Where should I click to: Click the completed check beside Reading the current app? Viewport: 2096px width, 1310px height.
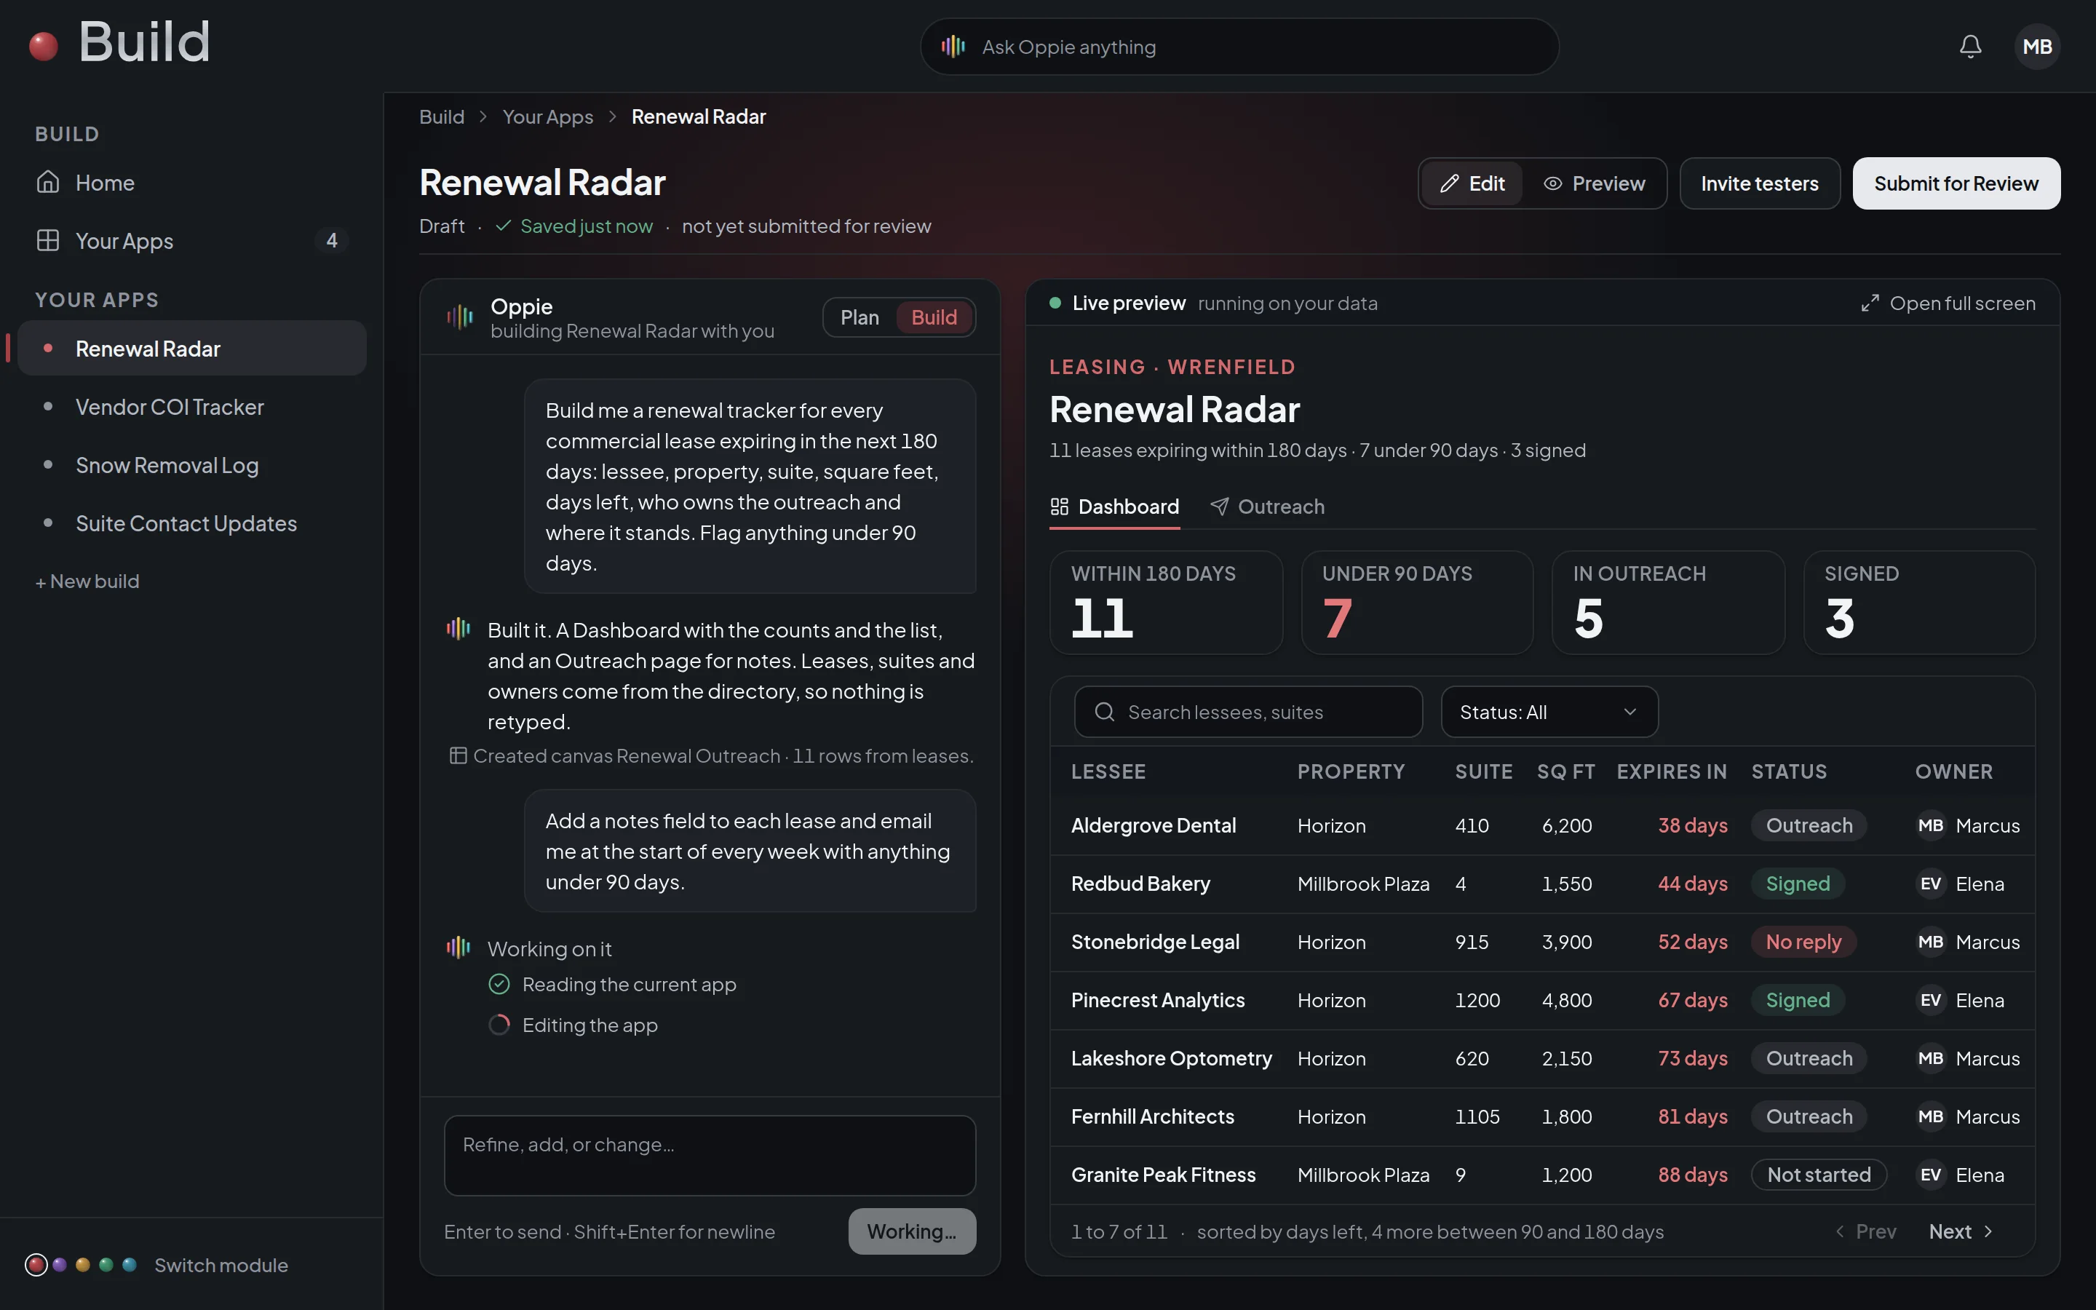click(500, 984)
